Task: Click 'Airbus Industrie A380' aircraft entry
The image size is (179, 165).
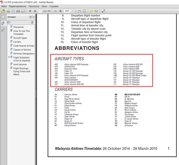Action: (131, 69)
